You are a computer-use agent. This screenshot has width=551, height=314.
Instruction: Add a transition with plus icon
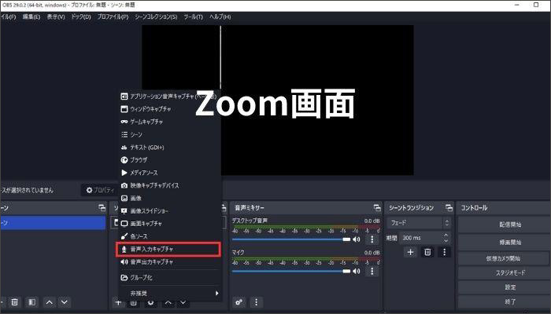click(x=410, y=252)
